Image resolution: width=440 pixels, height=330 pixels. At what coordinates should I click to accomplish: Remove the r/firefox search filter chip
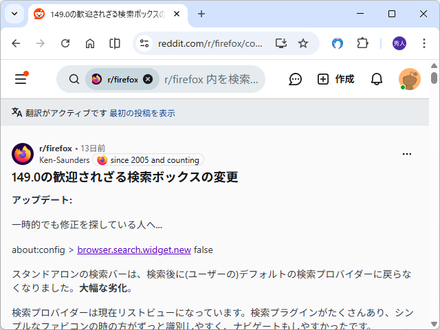coord(148,80)
